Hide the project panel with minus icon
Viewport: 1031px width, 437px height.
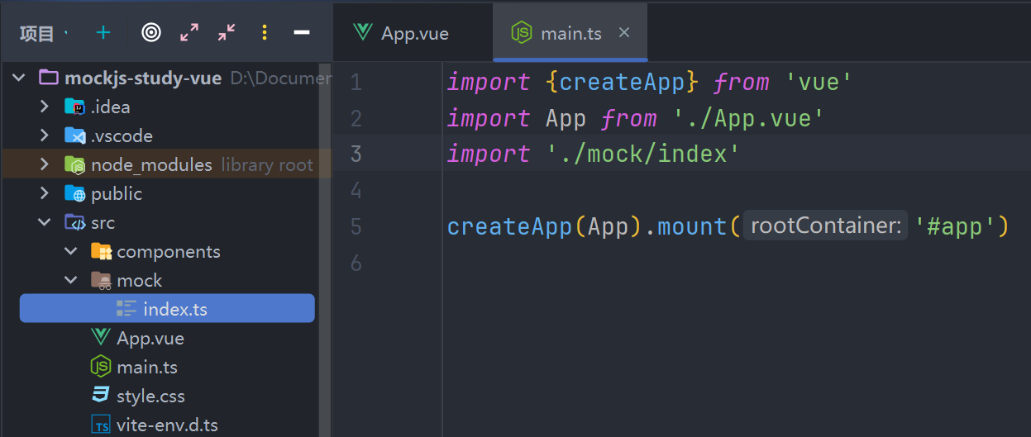click(302, 32)
